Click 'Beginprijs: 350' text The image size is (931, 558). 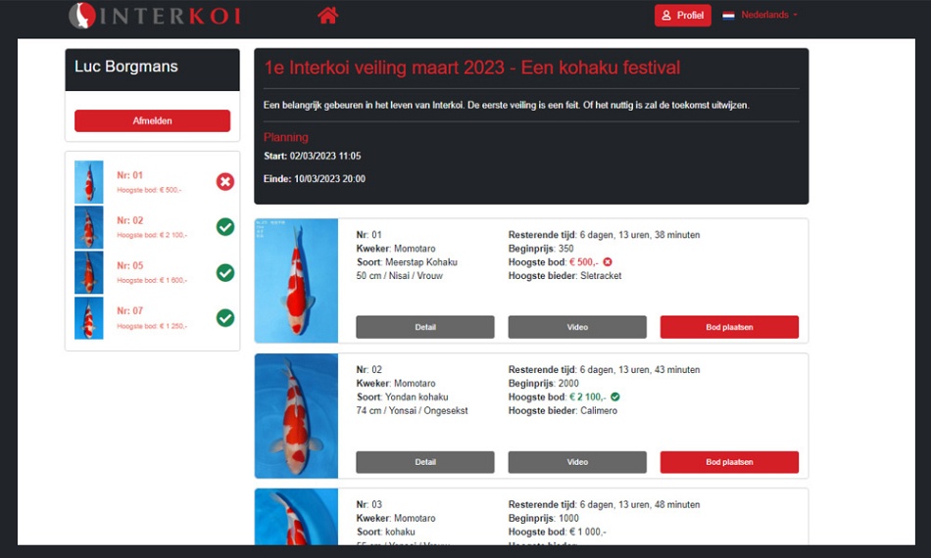[541, 249]
